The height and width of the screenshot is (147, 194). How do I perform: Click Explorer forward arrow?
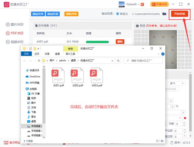30,60
